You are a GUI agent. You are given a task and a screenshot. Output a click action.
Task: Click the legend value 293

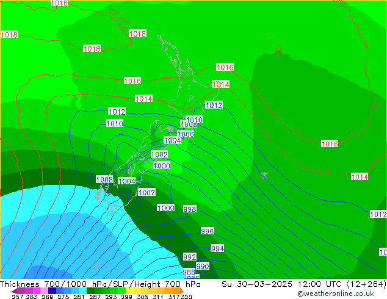point(111,297)
